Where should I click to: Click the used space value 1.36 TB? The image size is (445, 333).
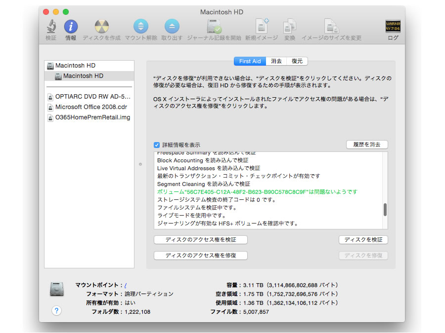pyautogui.click(x=253, y=303)
